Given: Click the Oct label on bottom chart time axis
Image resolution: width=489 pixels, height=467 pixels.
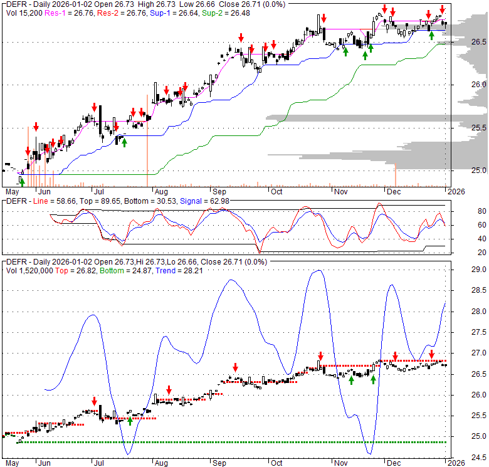Looking at the screenshot, I should (276, 462).
